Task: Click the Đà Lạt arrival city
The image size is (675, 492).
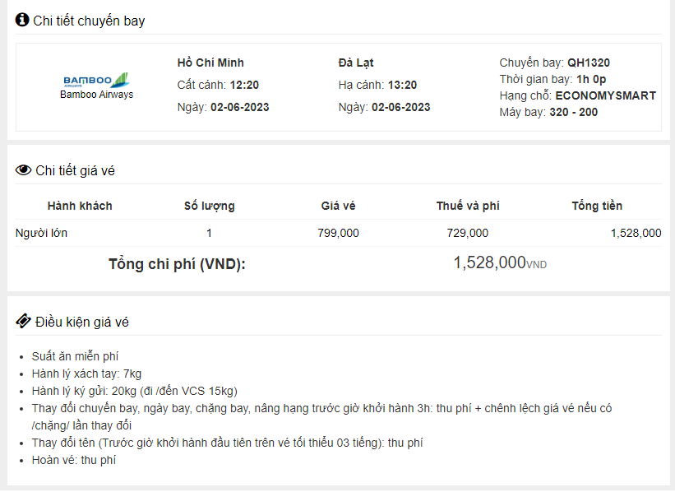Action: pos(356,63)
